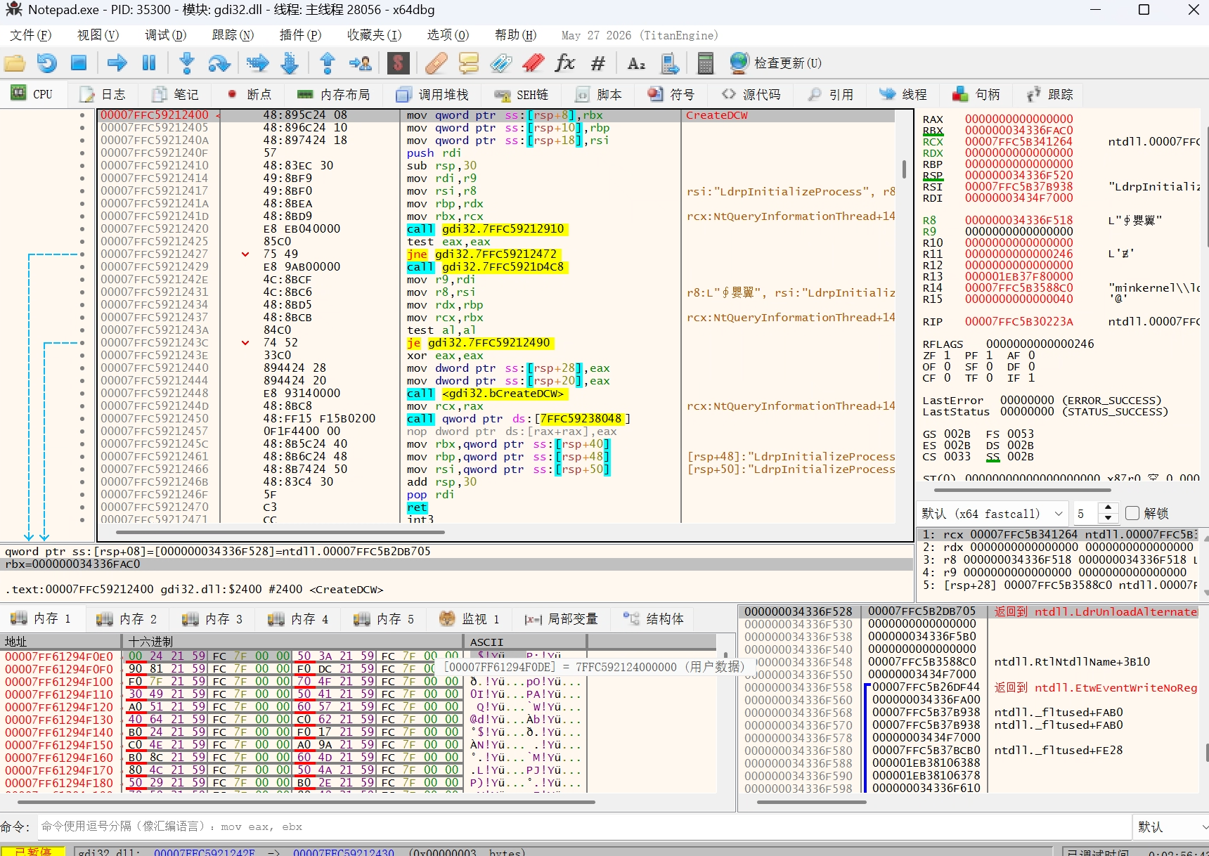Click the patches bandage icon
The height and width of the screenshot is (856, 1209).
tap(436, 63)
